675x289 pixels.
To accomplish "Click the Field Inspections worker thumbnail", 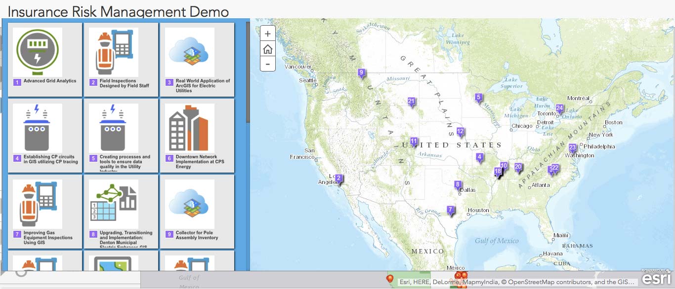I will [x=114, y=52].
